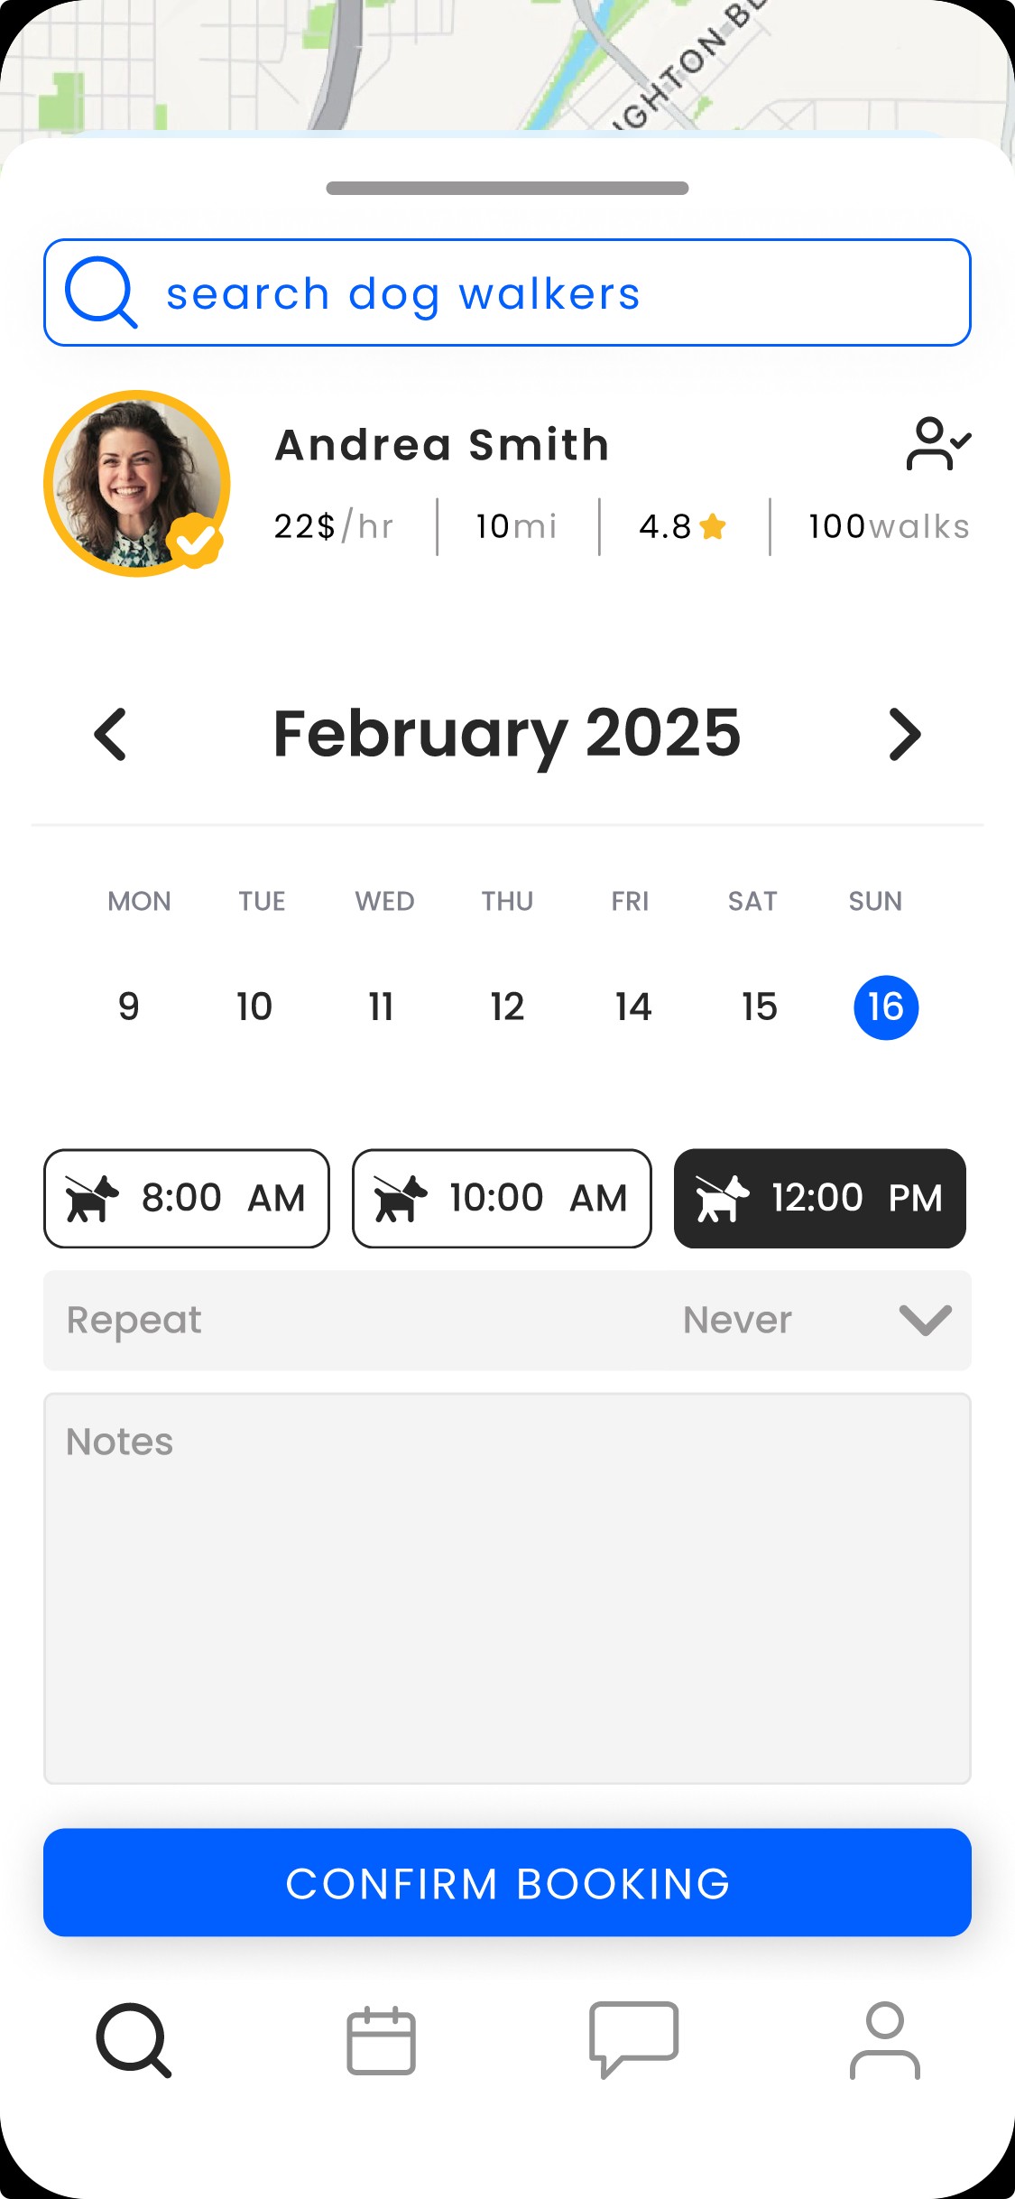
Task: Tap the star rating icon next to 4.8
Action: pos(713,526)
